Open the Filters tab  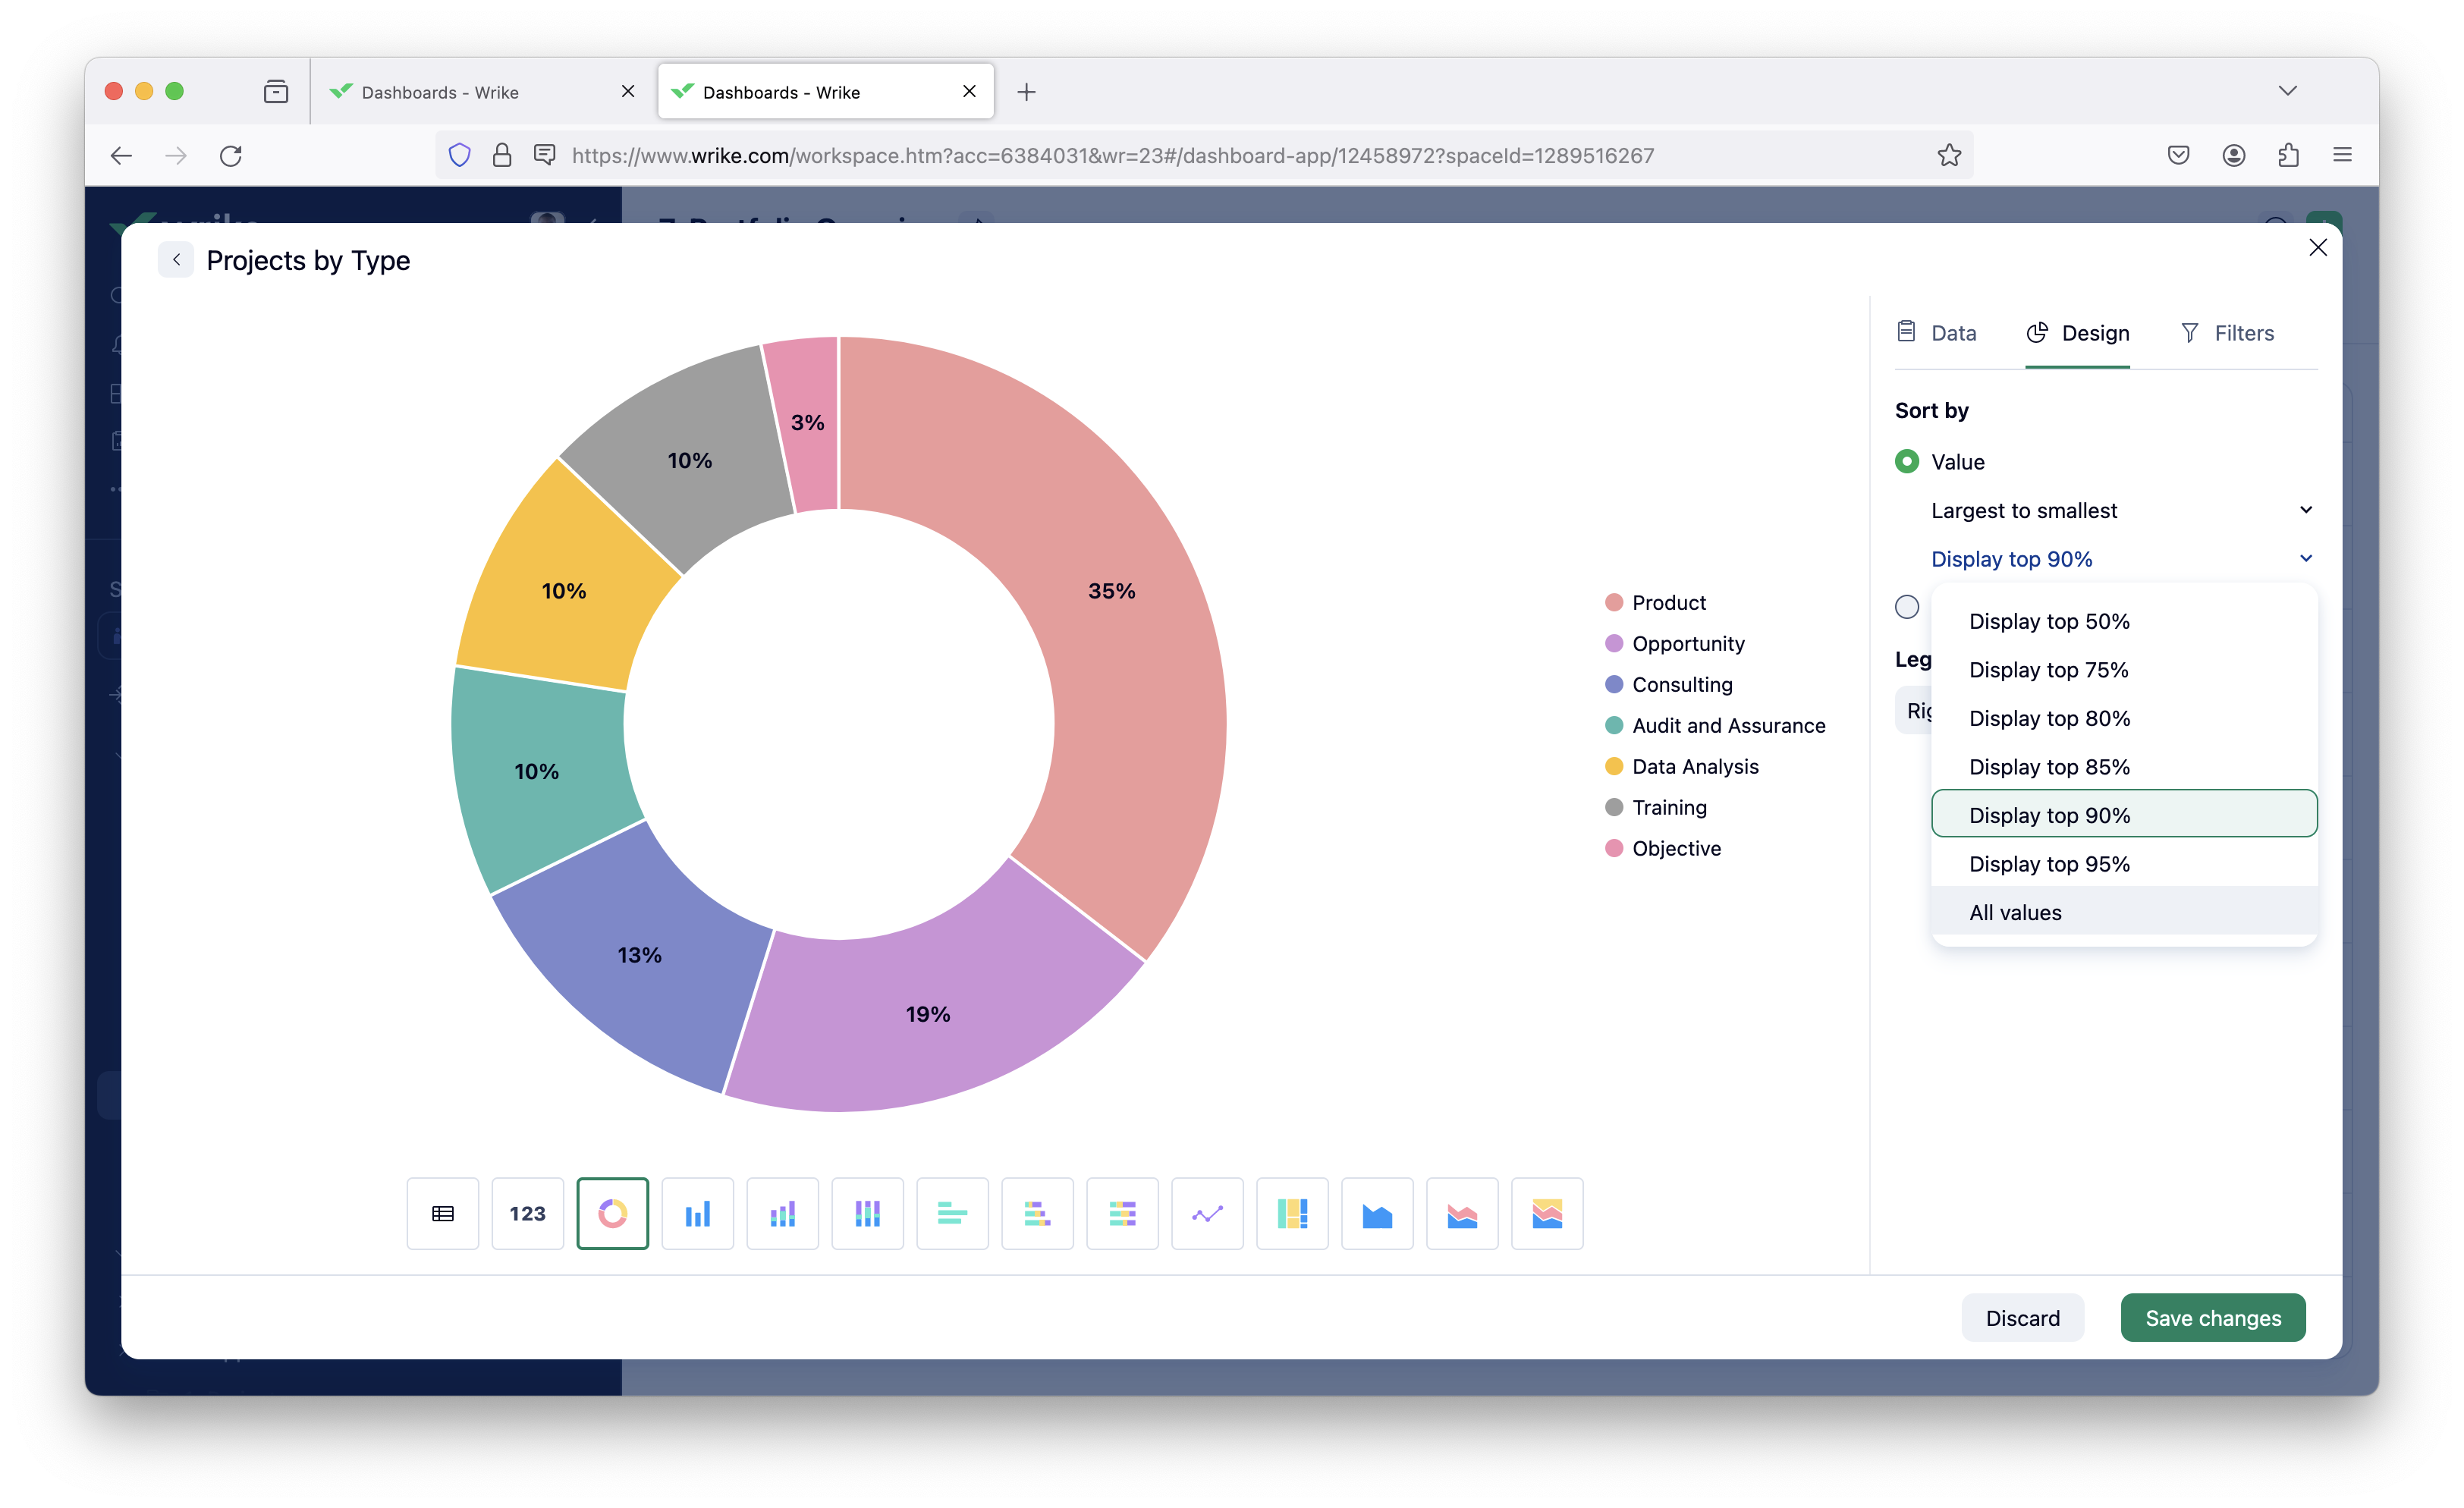click(2227, 333)
